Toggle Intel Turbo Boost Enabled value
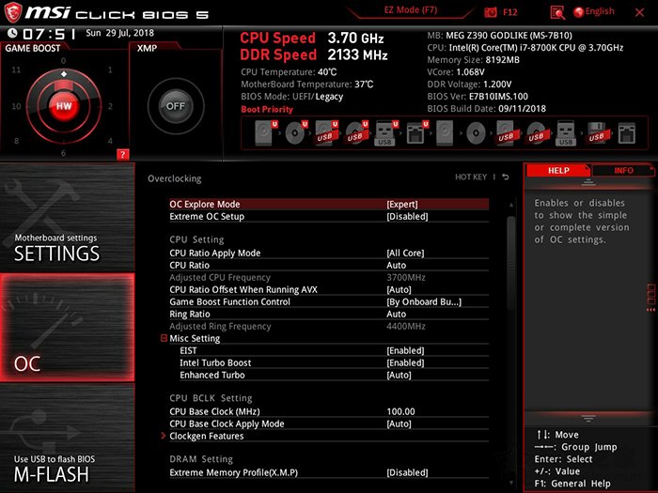The height and width of the screenshot is (493, 658). click(x=405, y=362)
